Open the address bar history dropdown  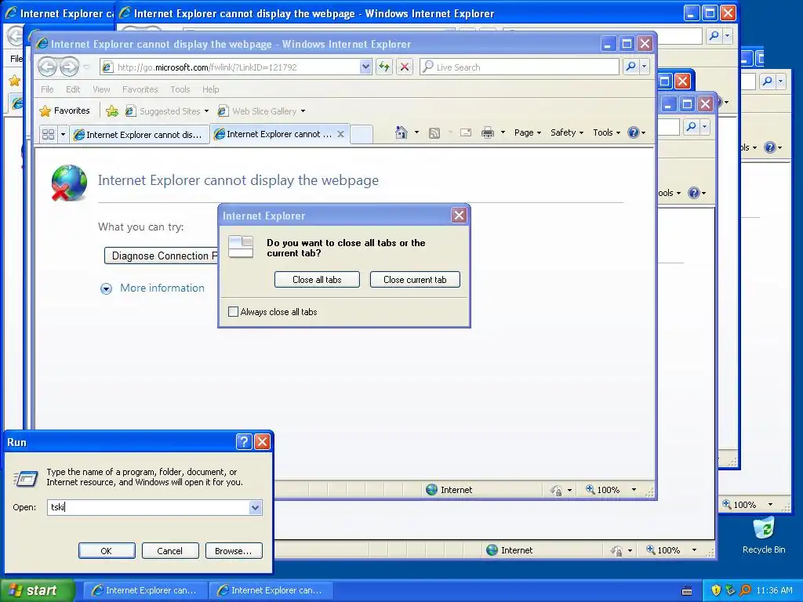click(x=365, y=67)
